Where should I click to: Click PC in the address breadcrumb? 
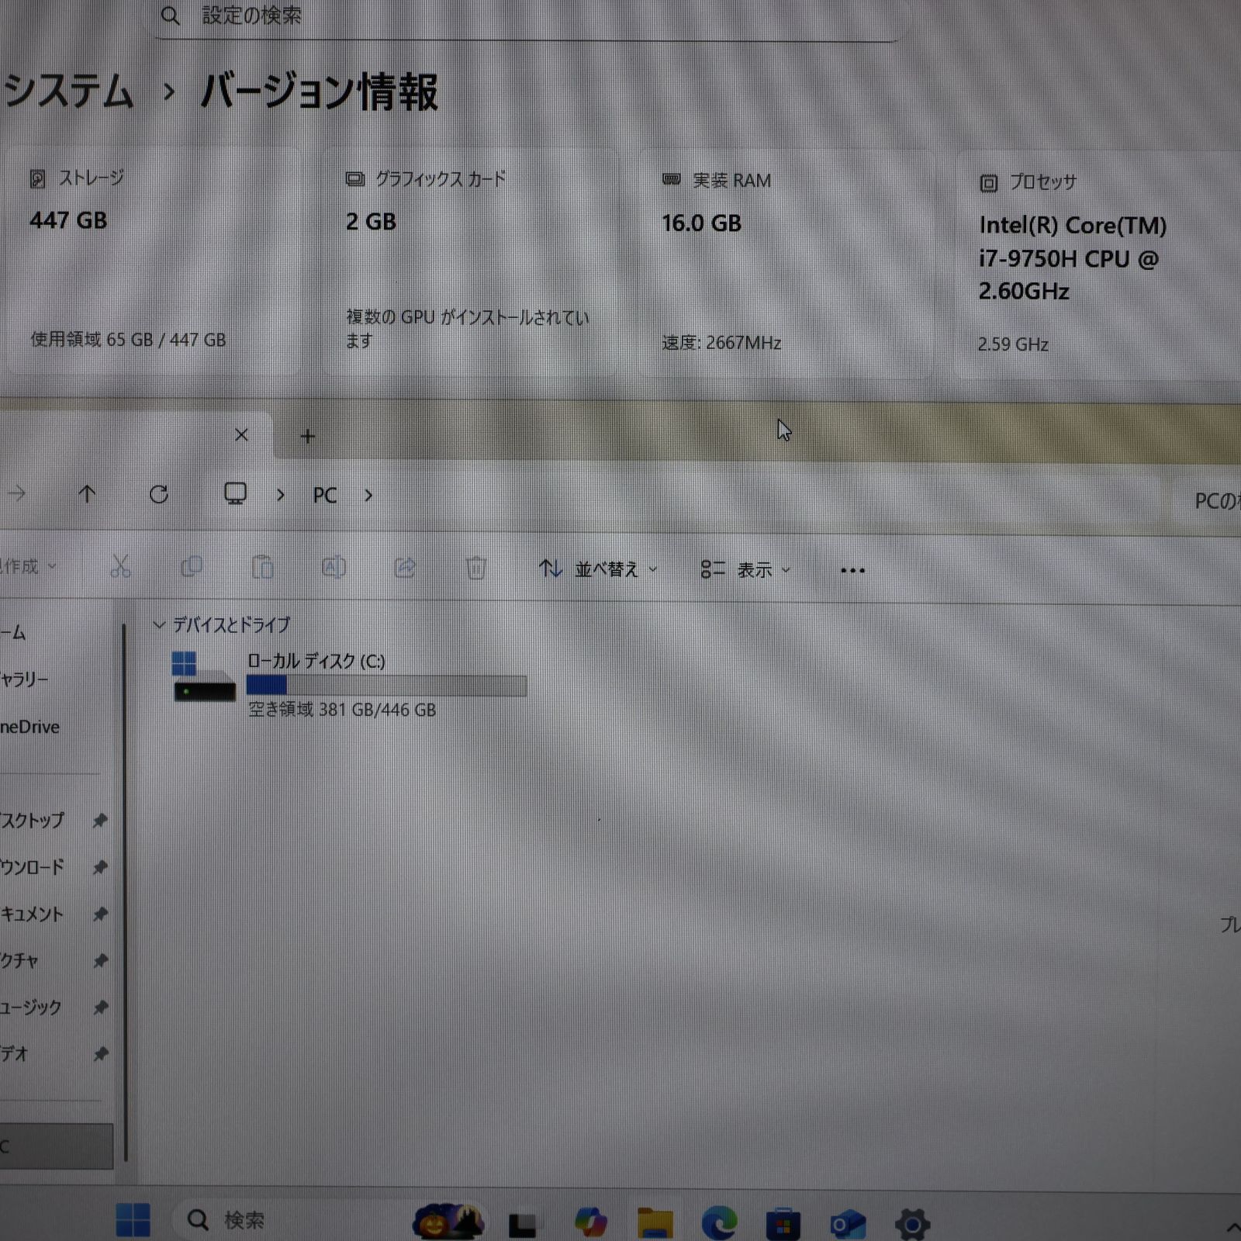click(x=325, y=495)
